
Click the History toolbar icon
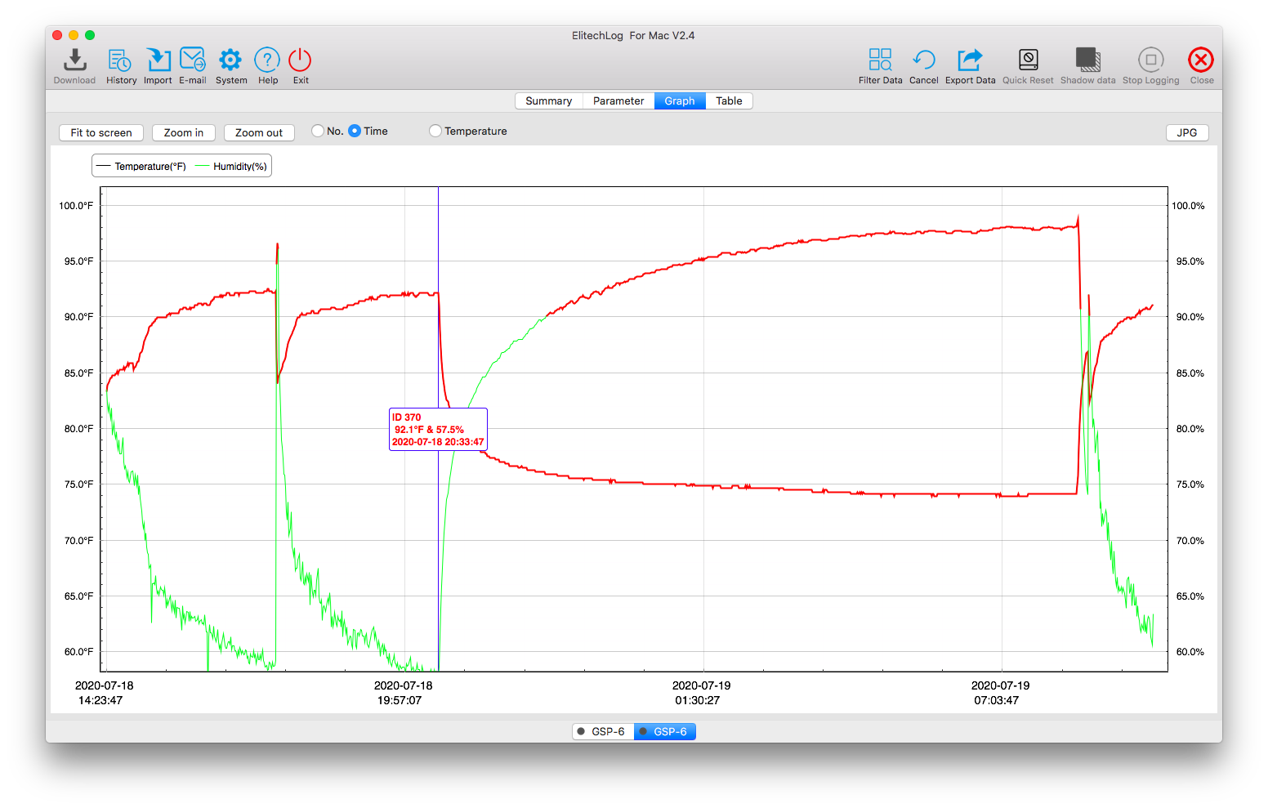120,60
